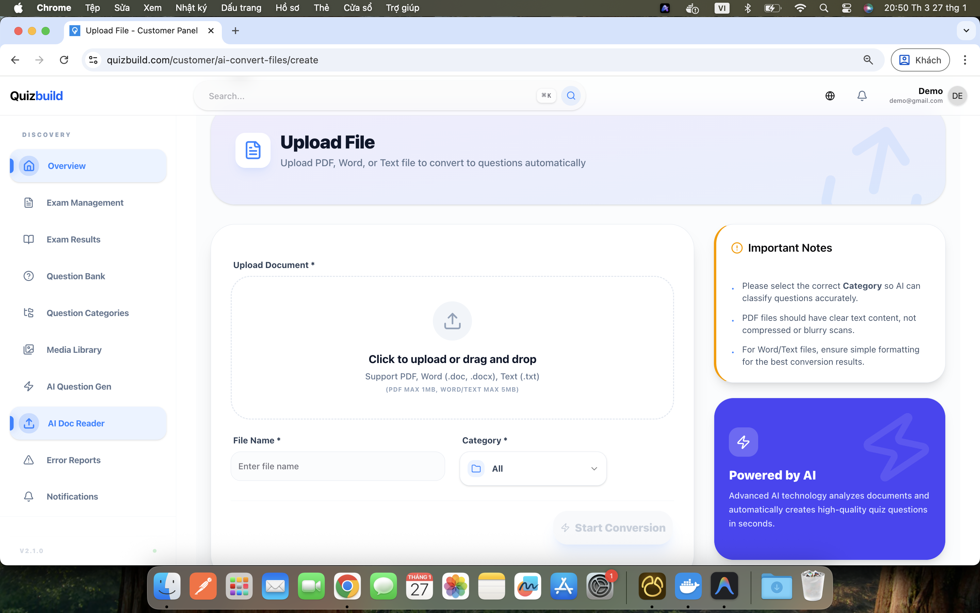Open Media Library via its image icon
Screen dimensions: 980x613
tap(29, 349)
